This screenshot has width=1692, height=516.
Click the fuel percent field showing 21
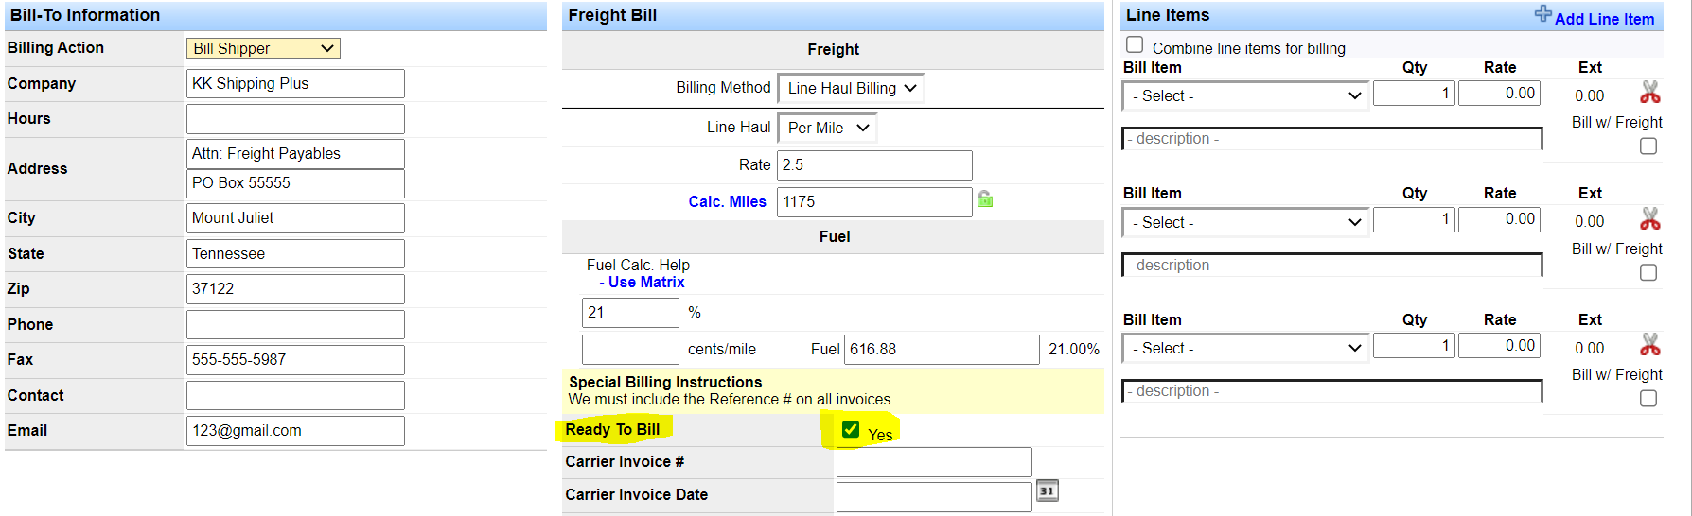pos(630,313)
